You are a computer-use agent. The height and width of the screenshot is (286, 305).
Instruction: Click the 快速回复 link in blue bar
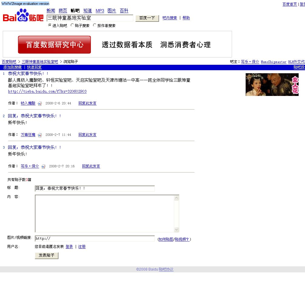(x=34, y=67)
